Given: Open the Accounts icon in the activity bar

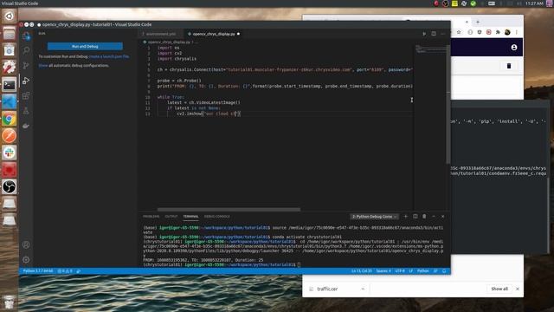Looking at the screenshot, I should [26, 244].
